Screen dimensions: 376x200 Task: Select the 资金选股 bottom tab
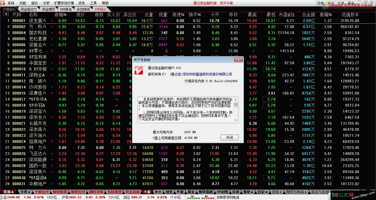point(132,192)
